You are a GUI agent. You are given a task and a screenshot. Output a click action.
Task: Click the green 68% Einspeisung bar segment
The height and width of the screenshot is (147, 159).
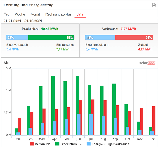tap(51, 37)
